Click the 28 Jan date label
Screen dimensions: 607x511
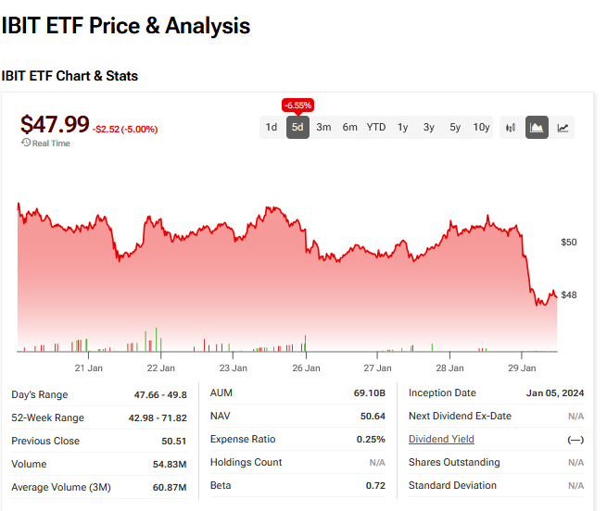449,368
